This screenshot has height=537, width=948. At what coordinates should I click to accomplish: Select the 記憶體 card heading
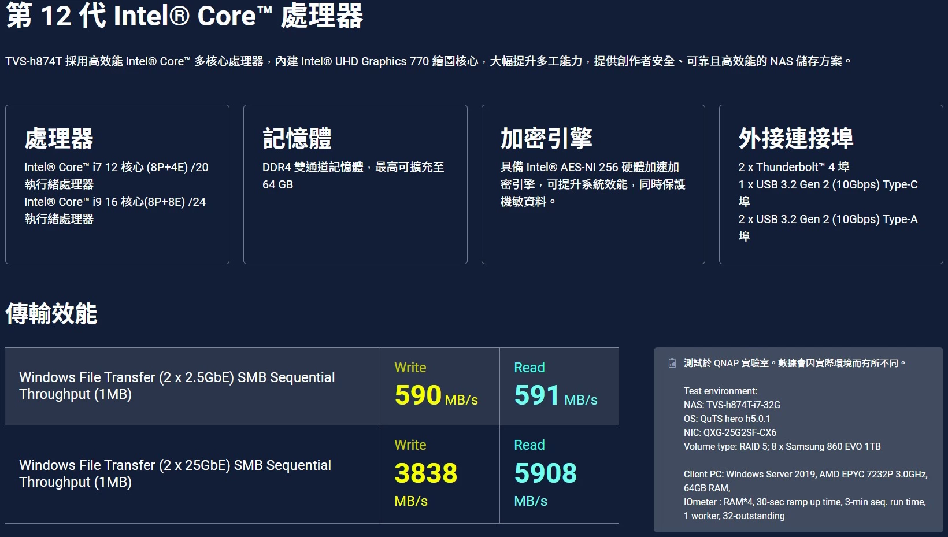tap(297, 139)
